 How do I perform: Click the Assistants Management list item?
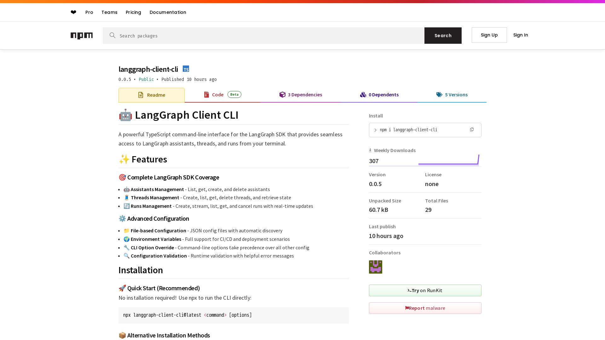point(197,190)
